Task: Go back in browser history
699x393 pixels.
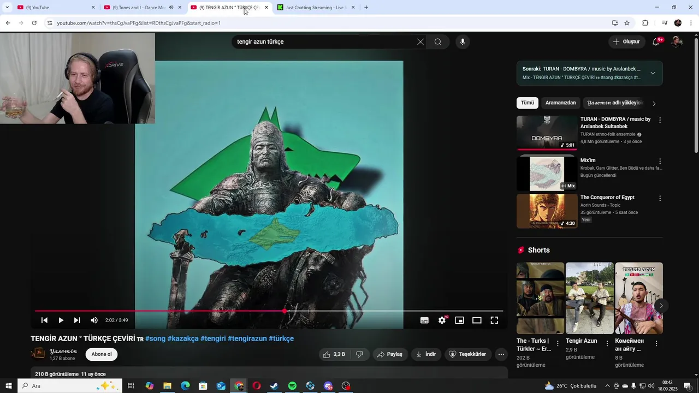Action: (8, 23)
